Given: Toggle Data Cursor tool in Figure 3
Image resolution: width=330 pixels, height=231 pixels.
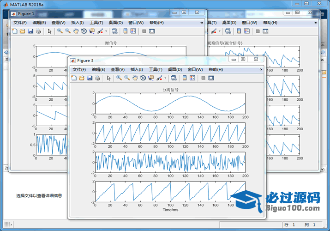Looking at the screenshot, I should pos(151,78).
